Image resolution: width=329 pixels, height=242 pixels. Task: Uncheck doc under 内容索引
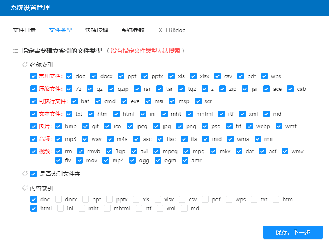tap(34, 199)
